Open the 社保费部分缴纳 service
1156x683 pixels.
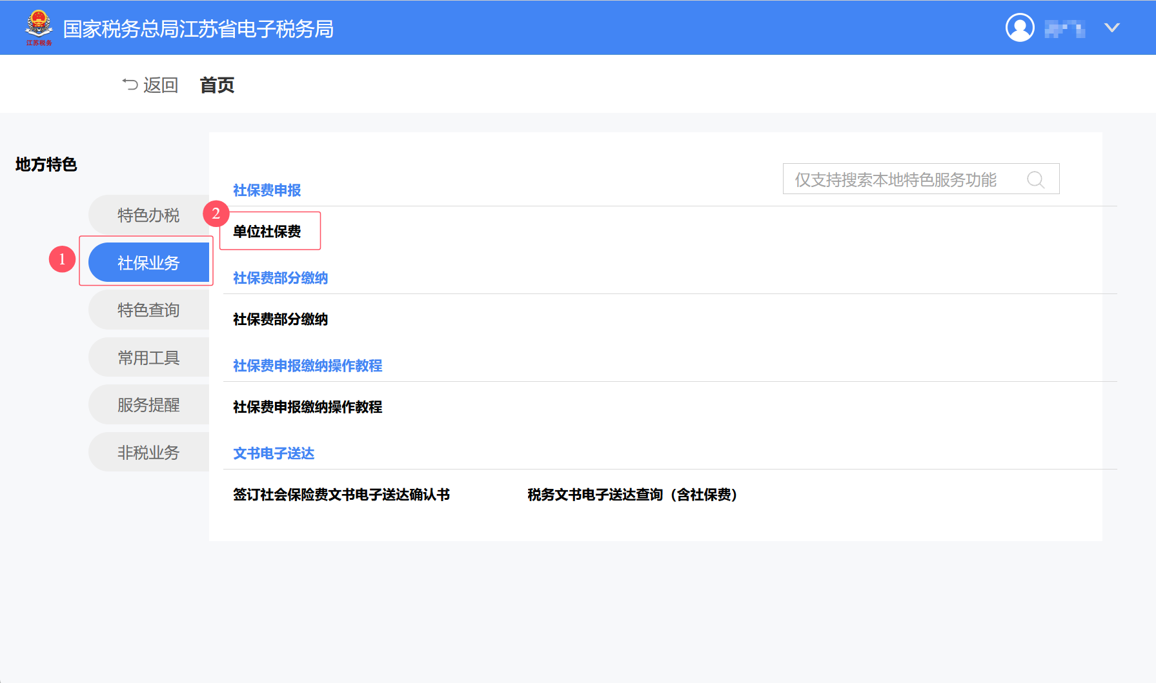281,319
